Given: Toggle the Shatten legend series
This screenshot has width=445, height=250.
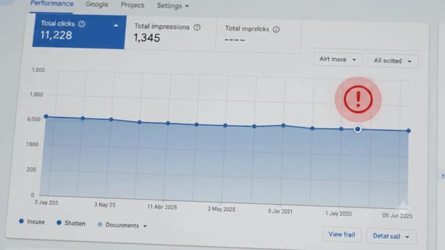Looking at the screenshot, I should pyautogui.click(x=71, y=223).
